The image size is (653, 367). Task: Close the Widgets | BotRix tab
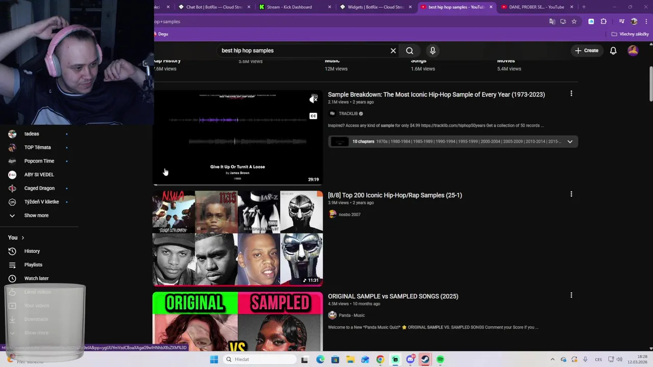410,7
